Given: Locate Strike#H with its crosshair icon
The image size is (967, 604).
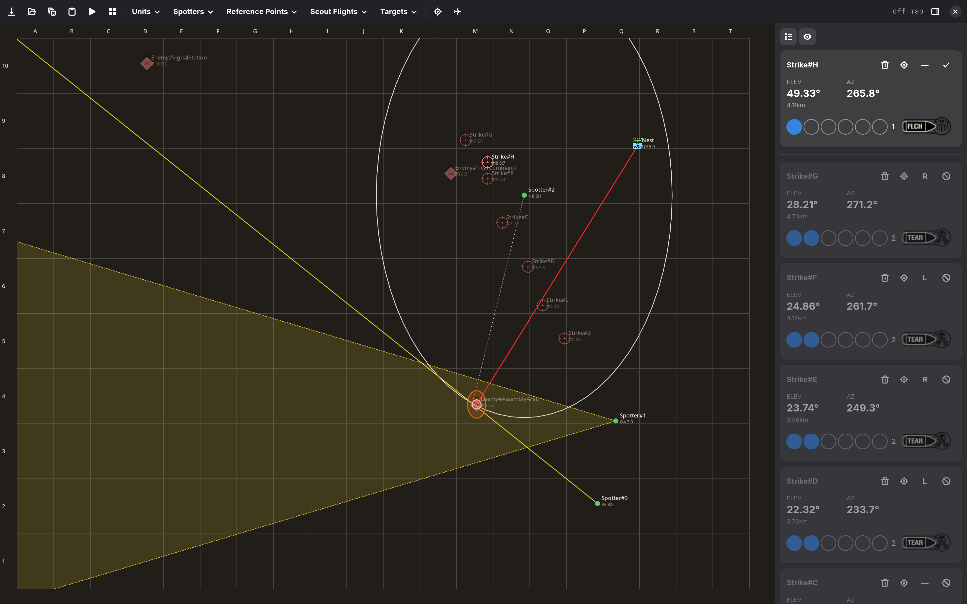Looking at the screenshot, I should pos(904,65).
